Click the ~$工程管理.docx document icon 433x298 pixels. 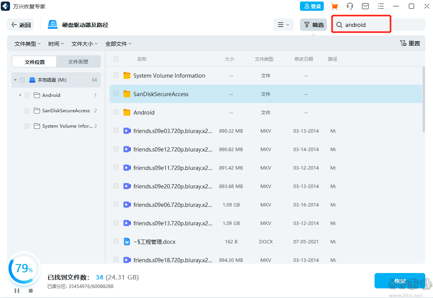coord(127,241)
